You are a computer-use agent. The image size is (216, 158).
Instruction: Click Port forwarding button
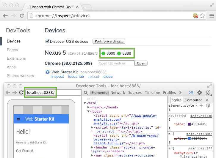pos(109,41)
